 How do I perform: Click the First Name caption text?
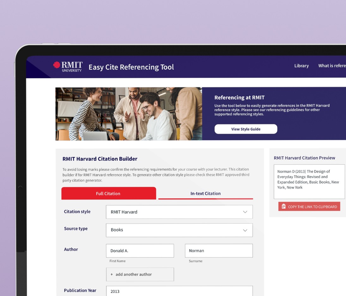click(x=118, y=261)
